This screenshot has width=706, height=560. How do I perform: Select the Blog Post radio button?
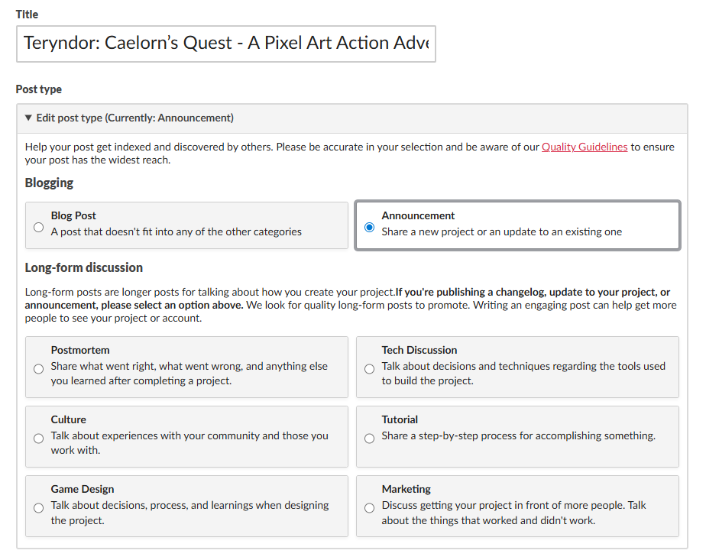pyautogui.click(x=39, y=227)
